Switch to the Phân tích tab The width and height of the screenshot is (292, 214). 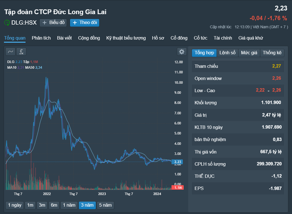click(41, 38)
